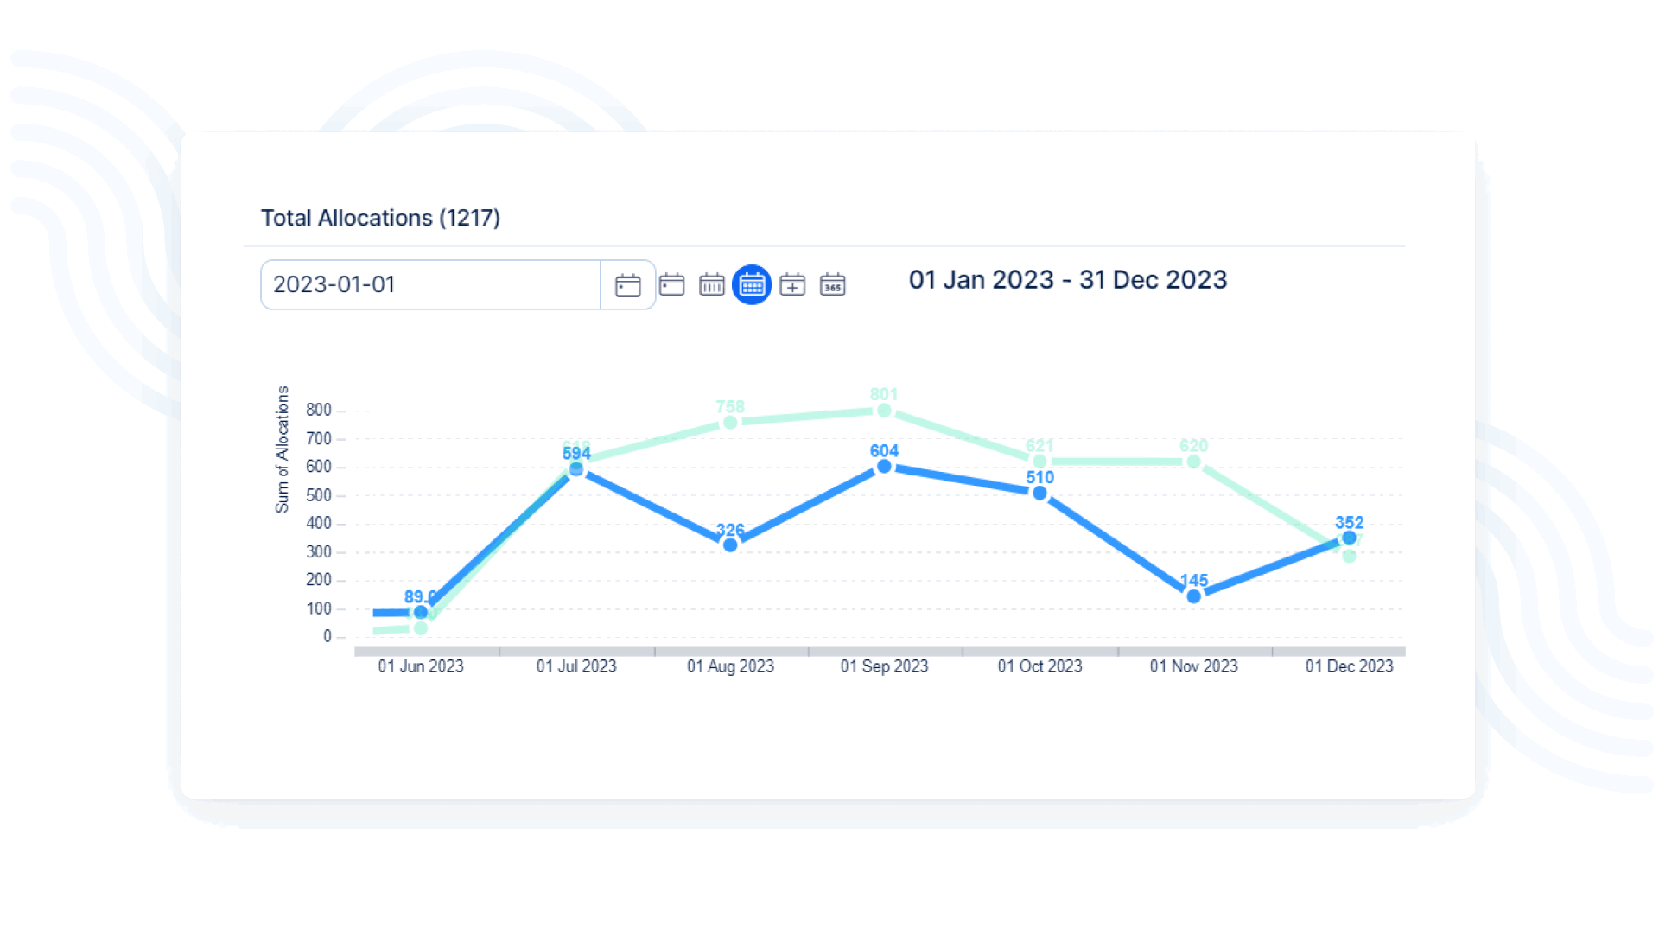Image resolution: width=1659 pixels, height=930 pixels.
Task: Select the blue 145 data point
Action: click(x=1193, y=596)
